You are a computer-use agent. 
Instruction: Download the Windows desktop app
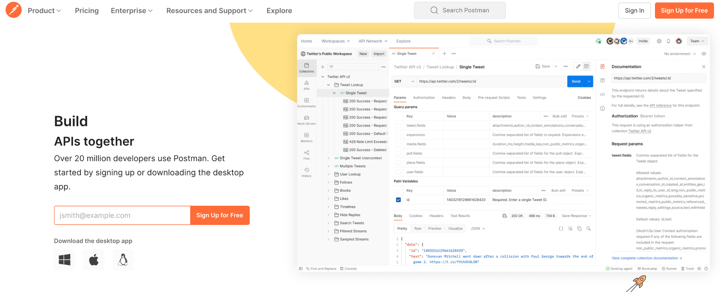point(65,260)
